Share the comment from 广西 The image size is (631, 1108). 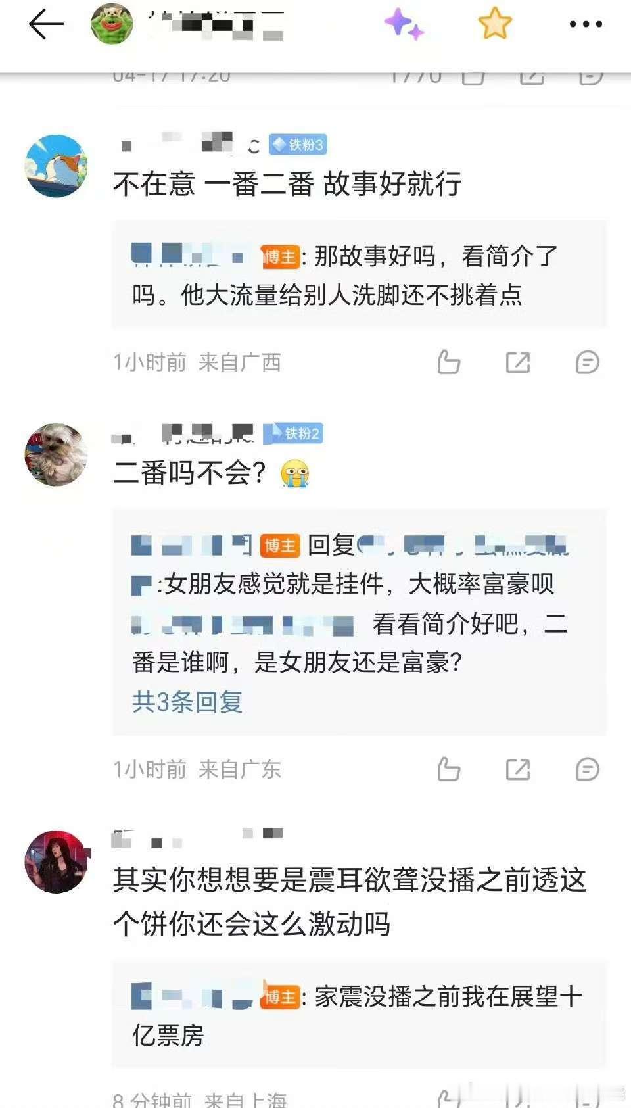pos(518,362)
